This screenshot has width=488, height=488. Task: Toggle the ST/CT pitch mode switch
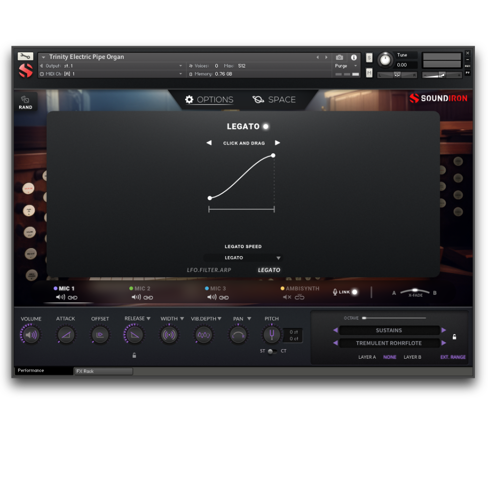tap(272, 351)
